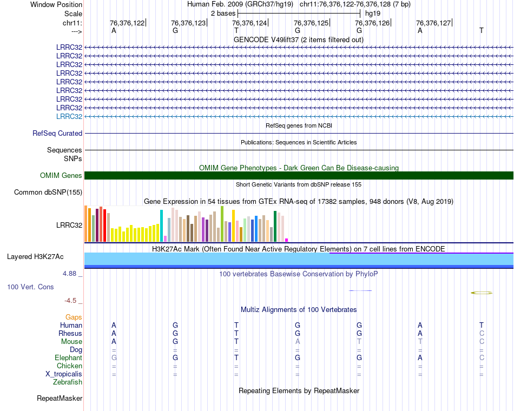Image resolution: width=514 pixels, height=411 pixels.
Task: Open the Common dbSNP(155) track label
Action: coord(48,192)
